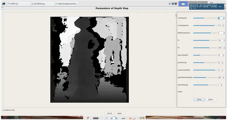The height and width of the screenshot is (120, 227).
Task: Click the minDisparity slider handle
Action: tap(205, 18)
